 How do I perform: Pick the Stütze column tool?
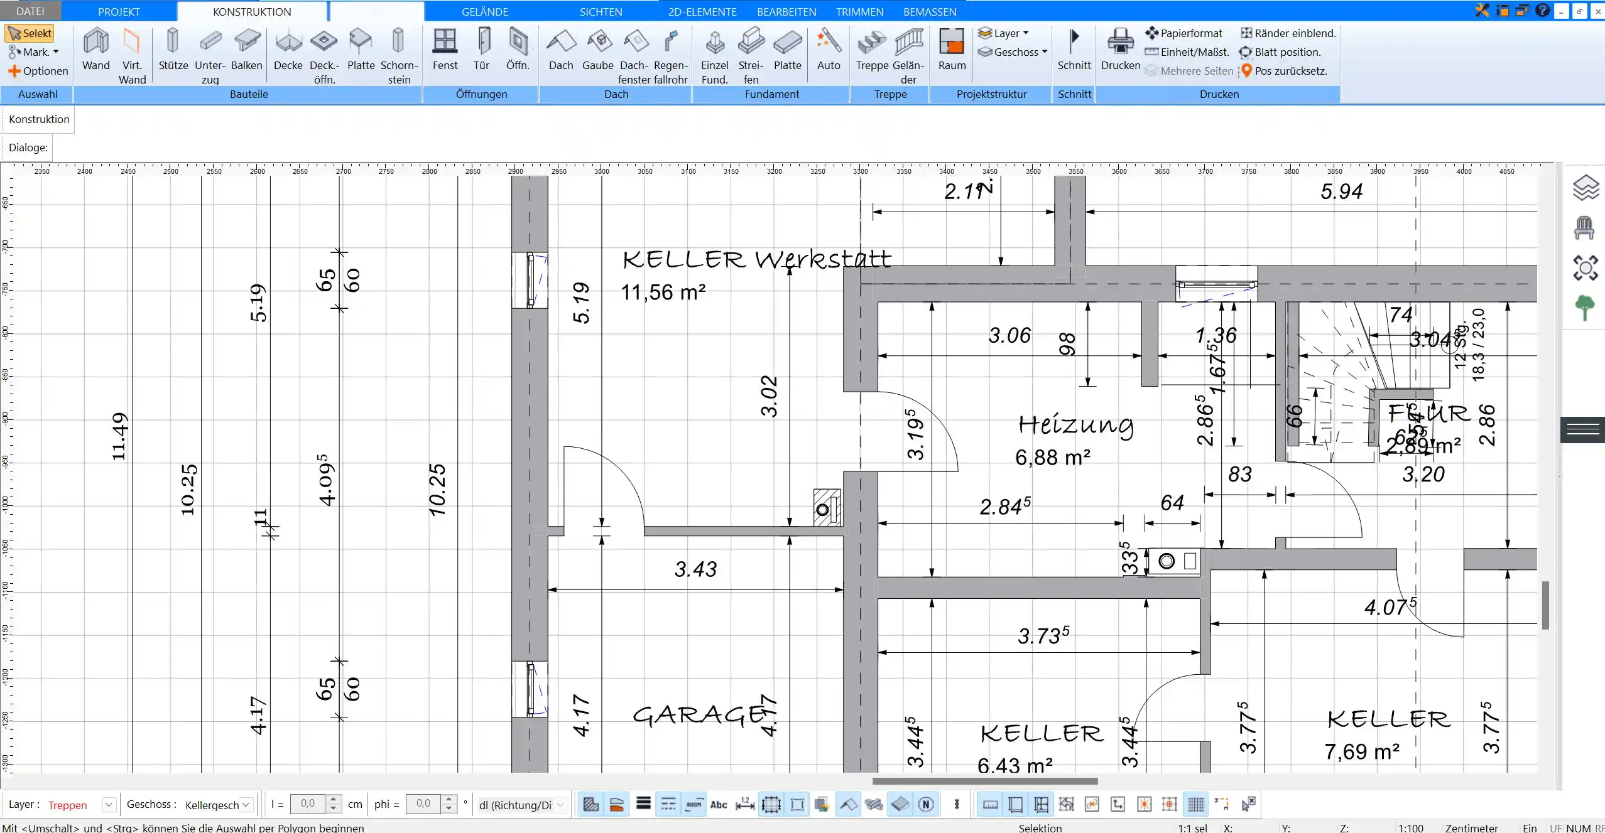[173, 50]
